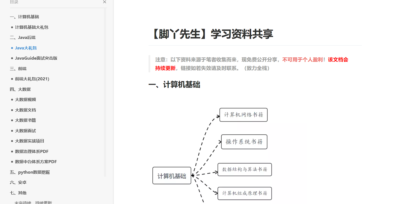The height and width of the screenshot is (204, 396).
Task: Navigate to 三、前端 section
Action: click(18, 69)
